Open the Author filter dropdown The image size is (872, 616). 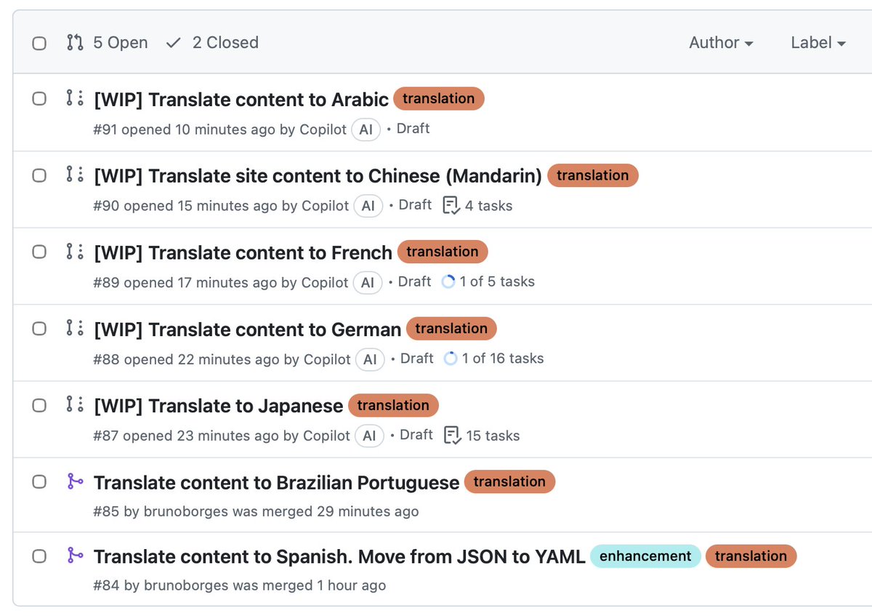(721, 43)
